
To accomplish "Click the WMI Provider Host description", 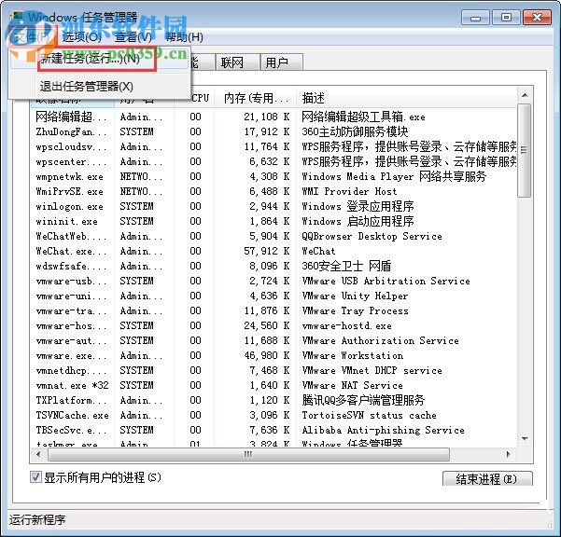I will point(349,191).
